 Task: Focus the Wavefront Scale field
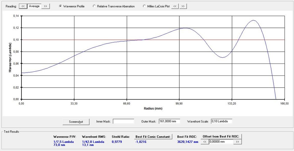point(221,121)
